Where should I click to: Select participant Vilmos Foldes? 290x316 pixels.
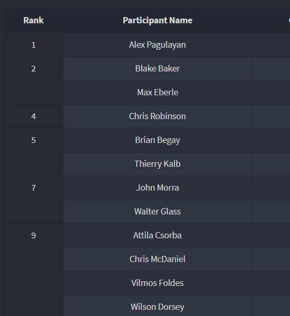click(157, 283)
